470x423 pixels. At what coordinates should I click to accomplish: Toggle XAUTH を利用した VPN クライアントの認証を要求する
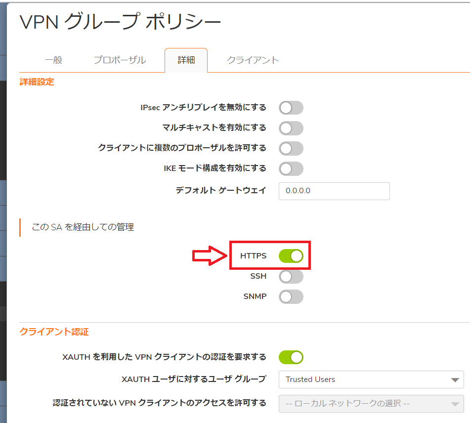click(x=291, y=357)
